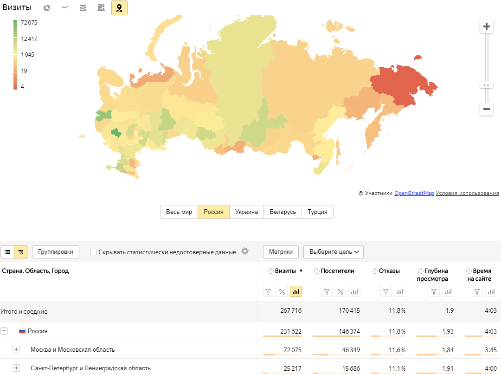Select the column chart view icon
Screen dimensions: 501x374
pos(101,8)
